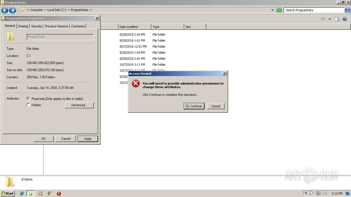Select the row dated 8/27/2018 12:51 PM
351x197 pixels.
point(143,47)
